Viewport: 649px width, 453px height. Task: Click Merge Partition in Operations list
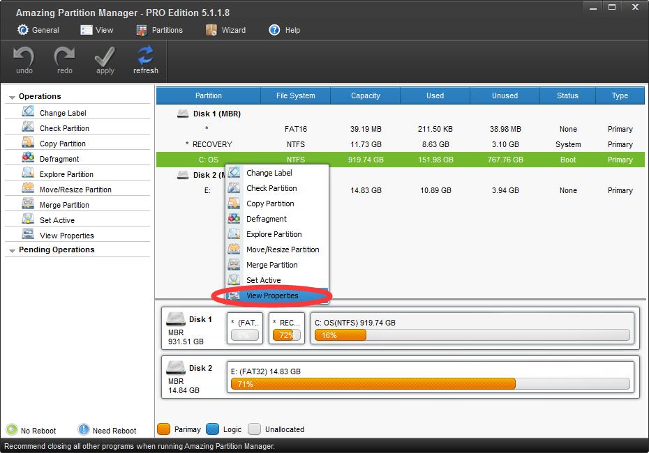(x=64, y=205)
